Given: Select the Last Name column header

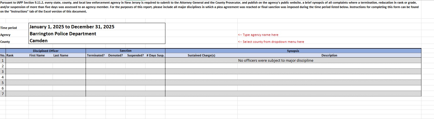Looking at the screenshot, I should pos(61,55).
